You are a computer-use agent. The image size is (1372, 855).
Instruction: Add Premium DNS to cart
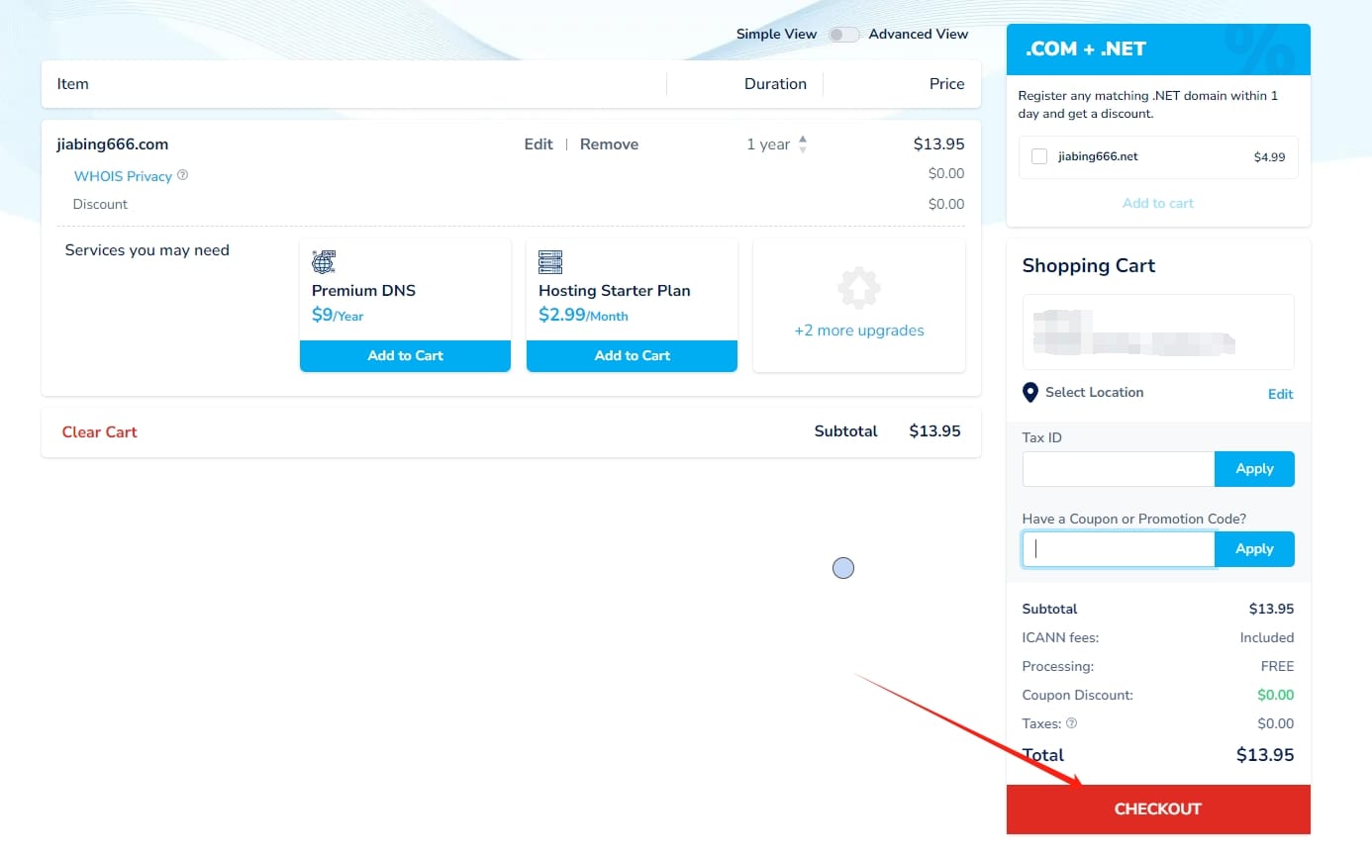coord(405,355)
